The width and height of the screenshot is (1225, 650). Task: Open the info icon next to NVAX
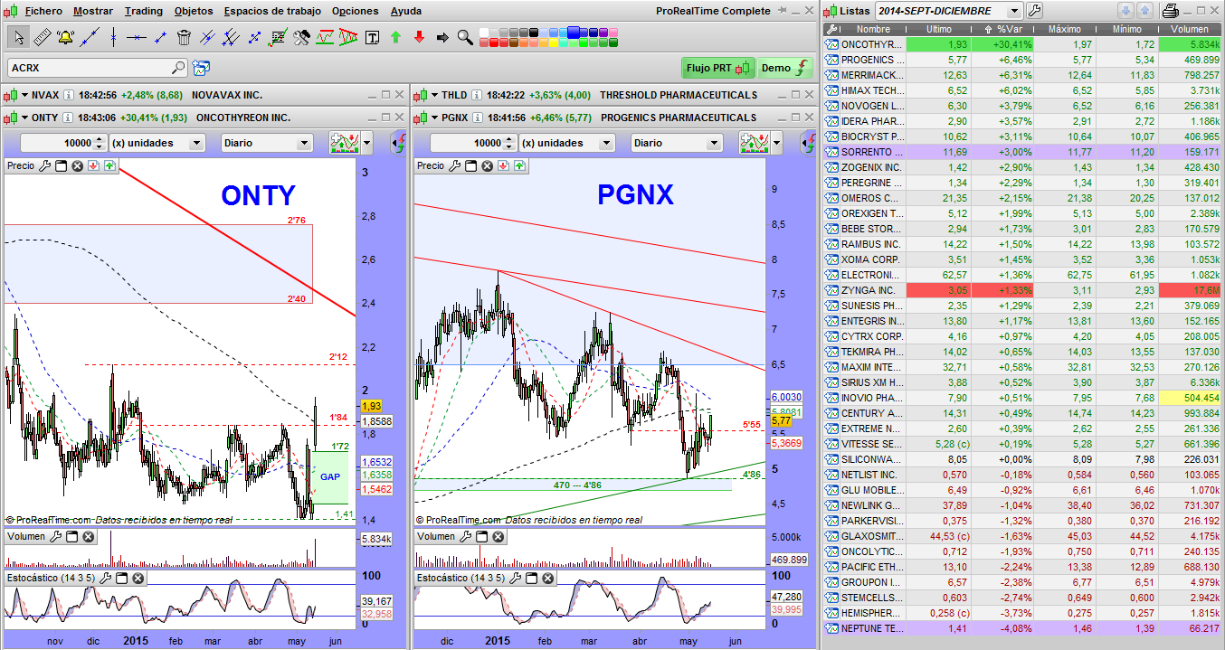pyautogui.click(x=70, y=95)
